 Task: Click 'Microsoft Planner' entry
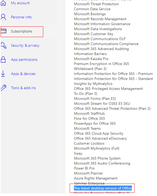point(88,173)
